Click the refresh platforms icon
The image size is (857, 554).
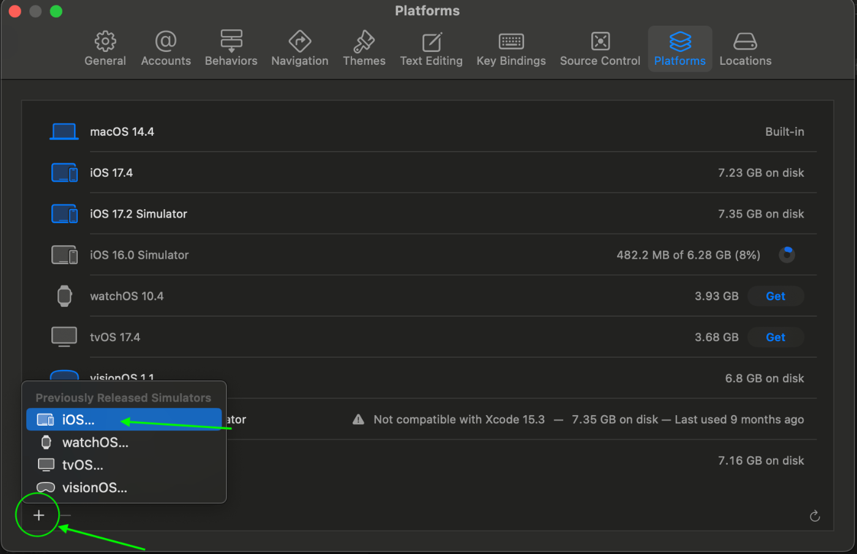815,516
